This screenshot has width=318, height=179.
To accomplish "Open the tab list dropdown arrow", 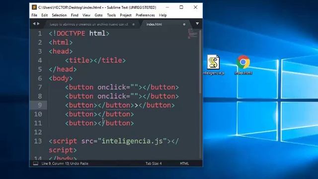I will [x=197, y=24].
